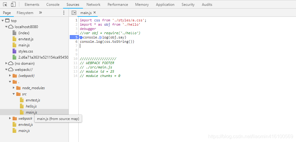Switch to the Filesystem navigator tab
Image resolution: width=296 pixels, height=142 pixels.
click(25, 13)
